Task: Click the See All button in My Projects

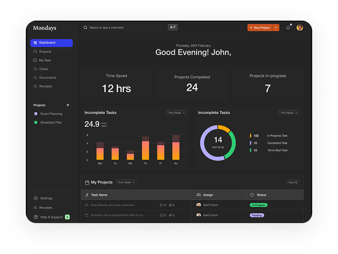Action: (x=293, y=182)
